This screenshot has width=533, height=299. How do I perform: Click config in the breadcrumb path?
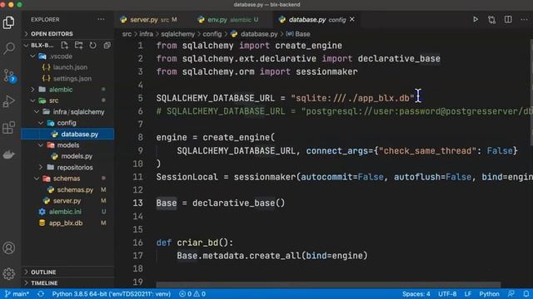pyautogui.click(x=212, y=34)
